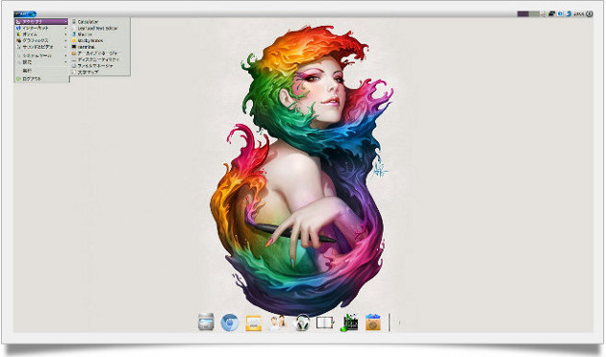Open the file manager drawer icon in the dock
The width and height of the screenshot is (606, 357).
[x=206, y=321]
